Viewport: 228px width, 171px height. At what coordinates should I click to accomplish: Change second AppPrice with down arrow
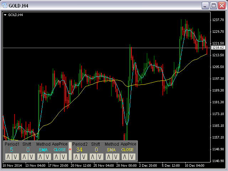(x=131, y=156)
